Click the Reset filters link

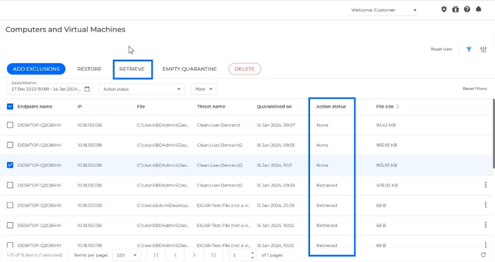(474, 88)
